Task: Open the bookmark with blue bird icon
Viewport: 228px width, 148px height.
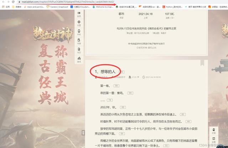Action: (196, 7)
